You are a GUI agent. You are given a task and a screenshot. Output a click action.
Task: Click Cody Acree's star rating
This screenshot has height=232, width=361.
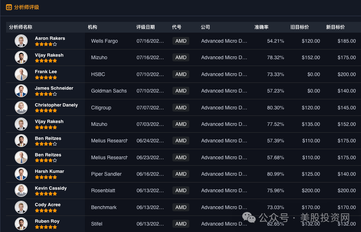(46, 210)
